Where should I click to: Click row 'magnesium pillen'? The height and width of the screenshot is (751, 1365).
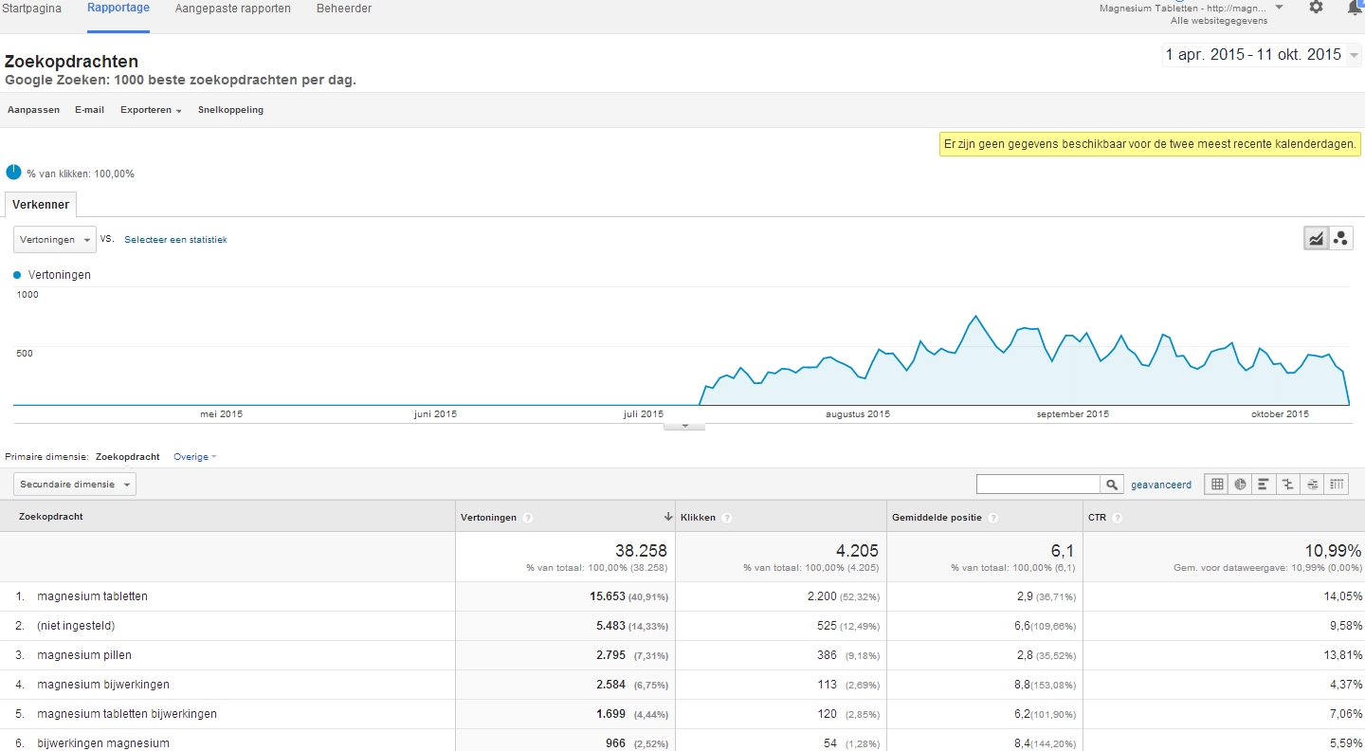coord(84,655)
